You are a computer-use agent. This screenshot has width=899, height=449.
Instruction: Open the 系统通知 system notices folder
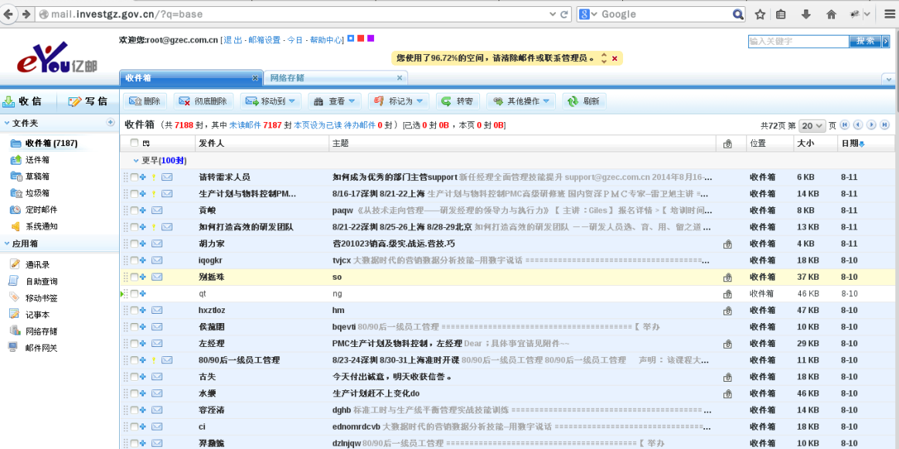(x=41, y=226)
